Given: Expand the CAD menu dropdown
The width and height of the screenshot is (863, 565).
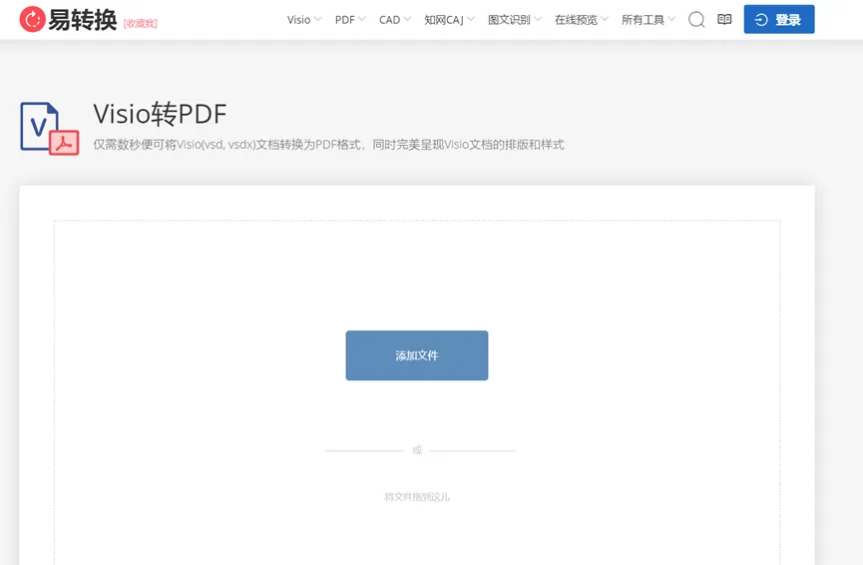Looking at the screenshot, I should click(x=395, y=20).
